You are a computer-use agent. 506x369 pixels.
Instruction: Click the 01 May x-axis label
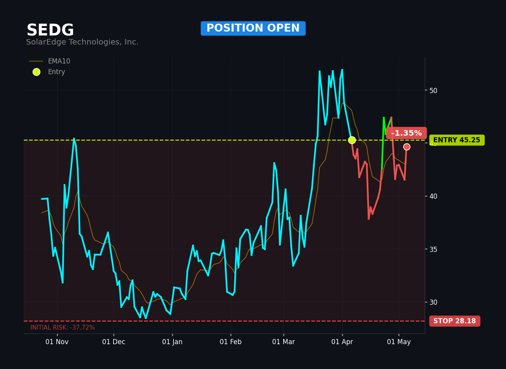[x=399, y=342]
